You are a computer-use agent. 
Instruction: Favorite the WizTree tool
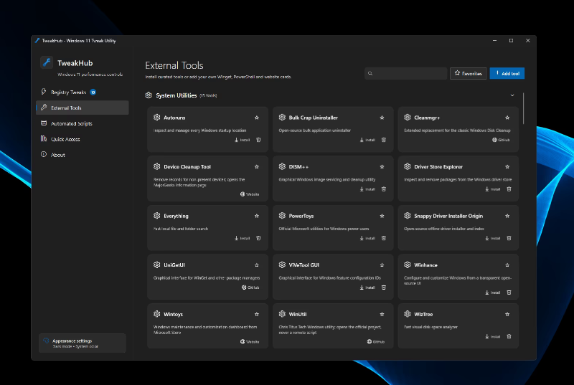(x=507, y=315)
